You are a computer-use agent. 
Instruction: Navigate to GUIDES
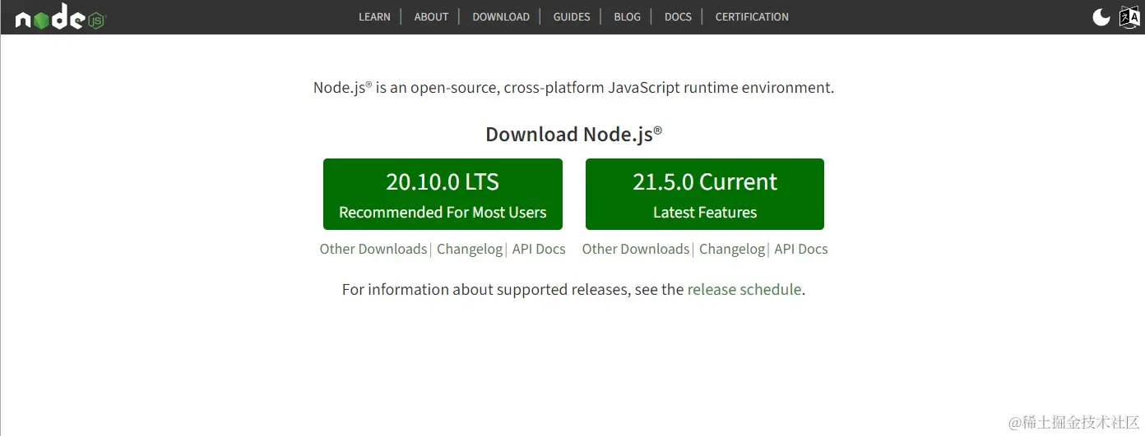(x=572, y=16)
